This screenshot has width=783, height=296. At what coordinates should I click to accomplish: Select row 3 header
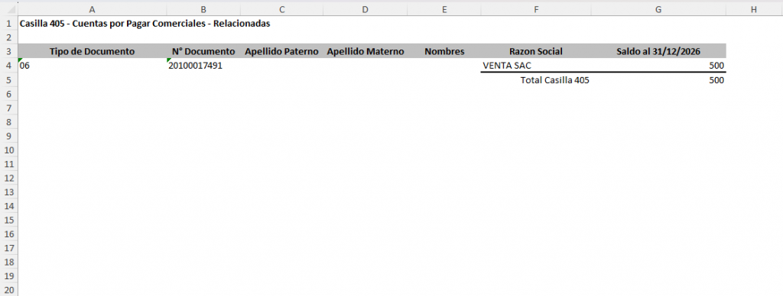(x=8, y=51)
